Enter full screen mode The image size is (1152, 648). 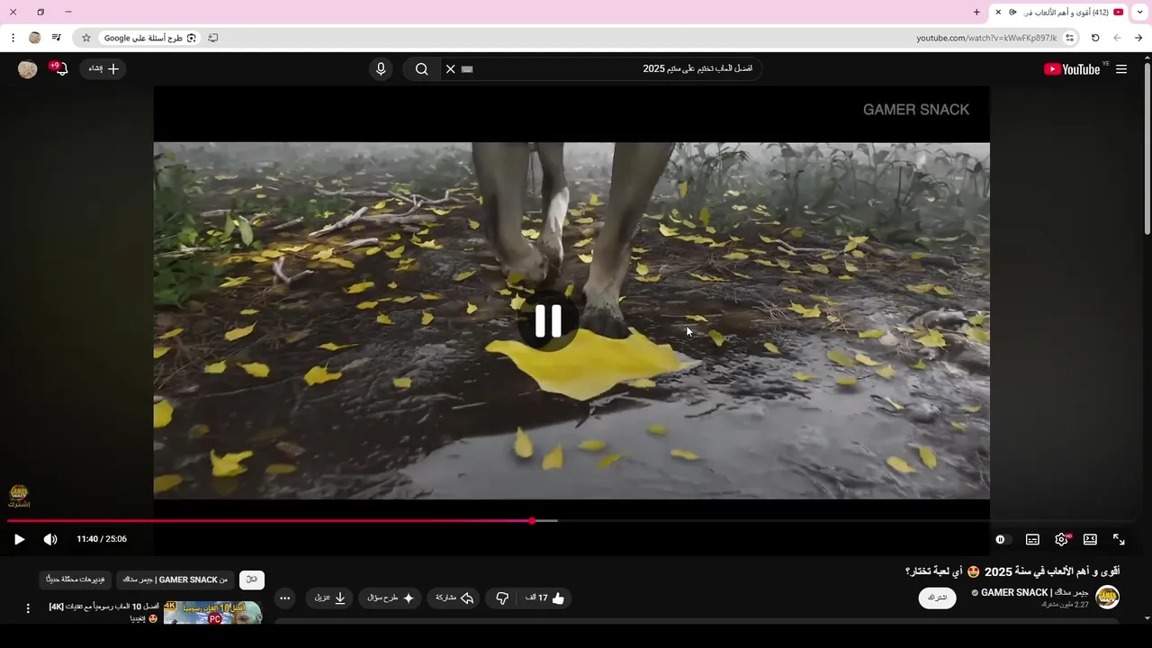point(1119,539)
